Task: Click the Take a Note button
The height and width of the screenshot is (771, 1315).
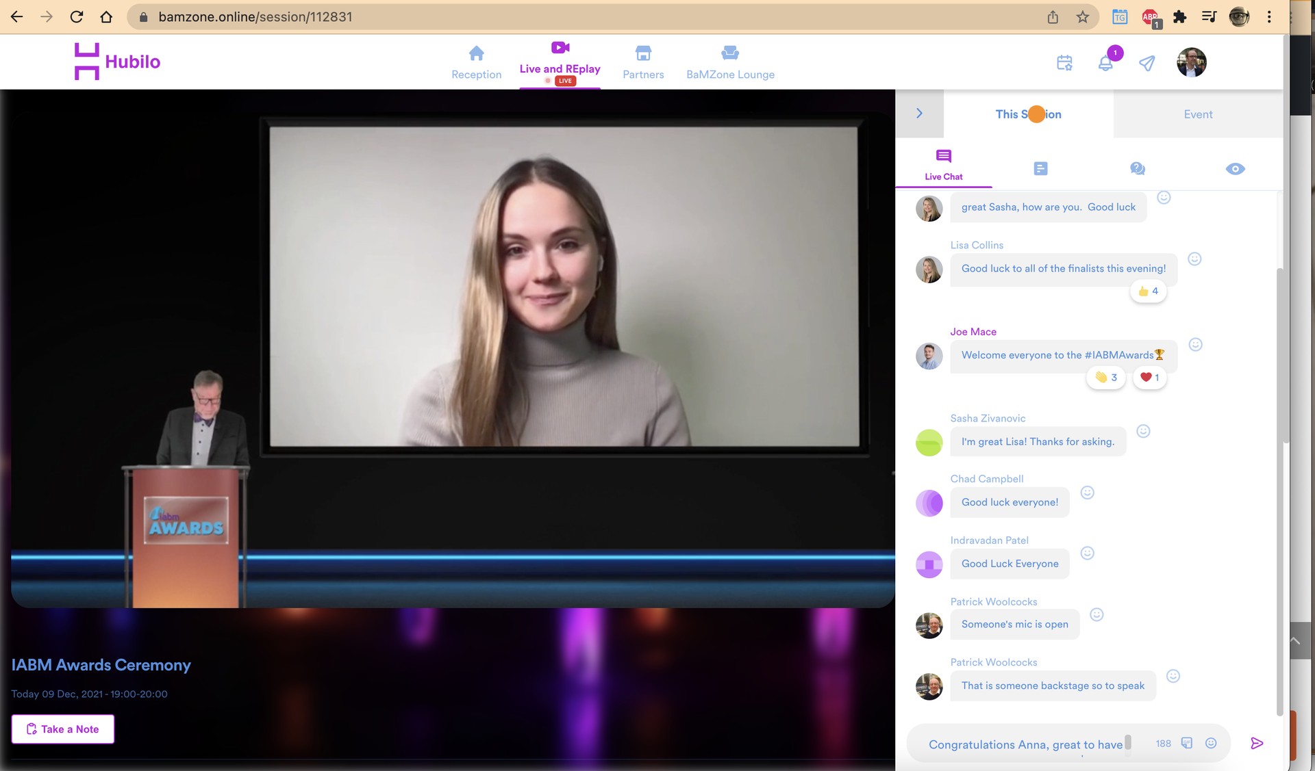Action: click(x=63, y=729)
